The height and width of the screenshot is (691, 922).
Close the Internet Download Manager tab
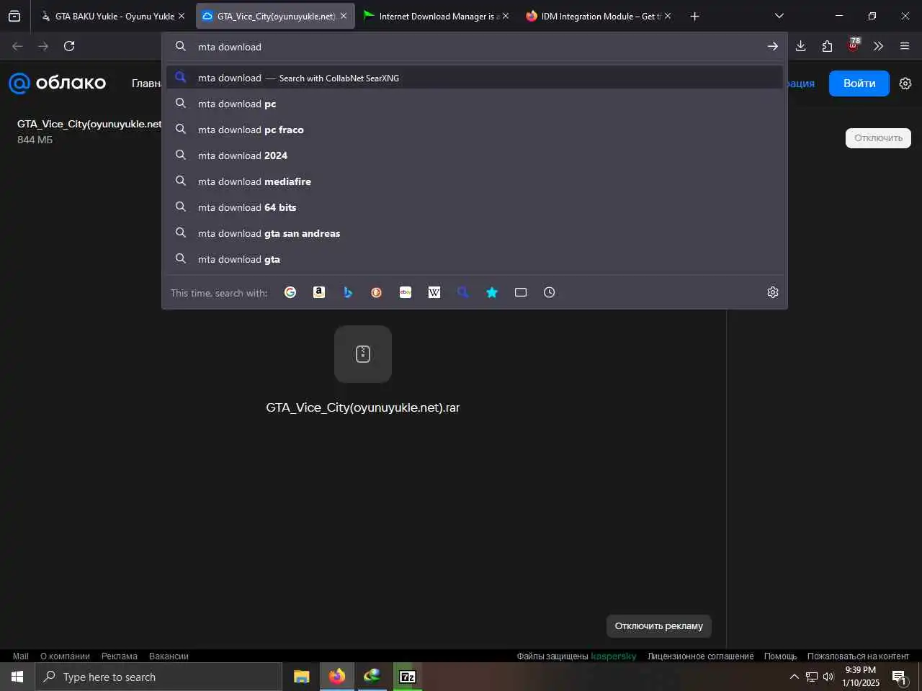tap(506, 16)
